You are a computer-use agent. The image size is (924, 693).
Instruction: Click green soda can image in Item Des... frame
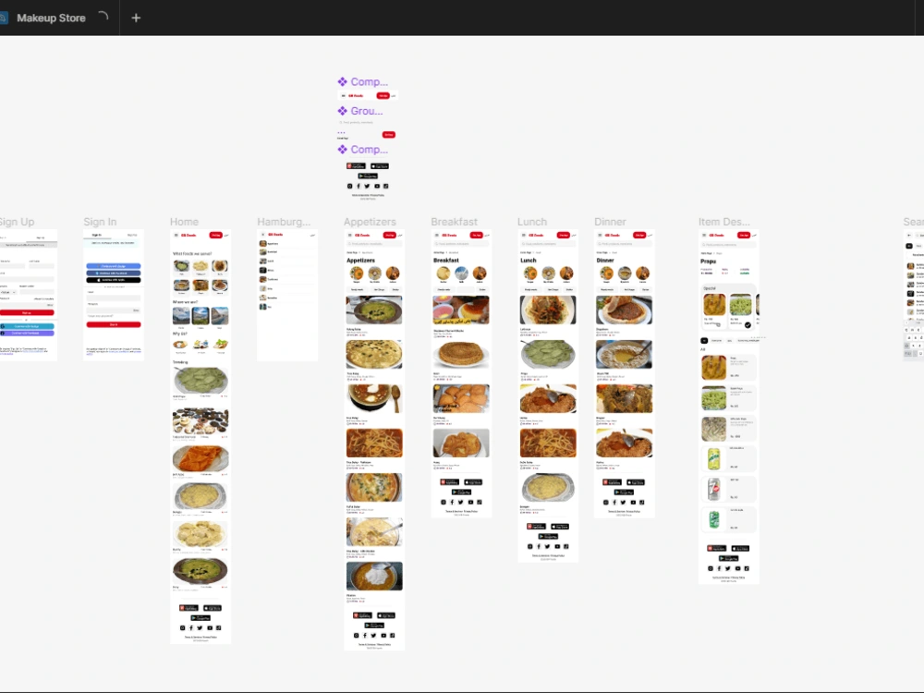713,519
